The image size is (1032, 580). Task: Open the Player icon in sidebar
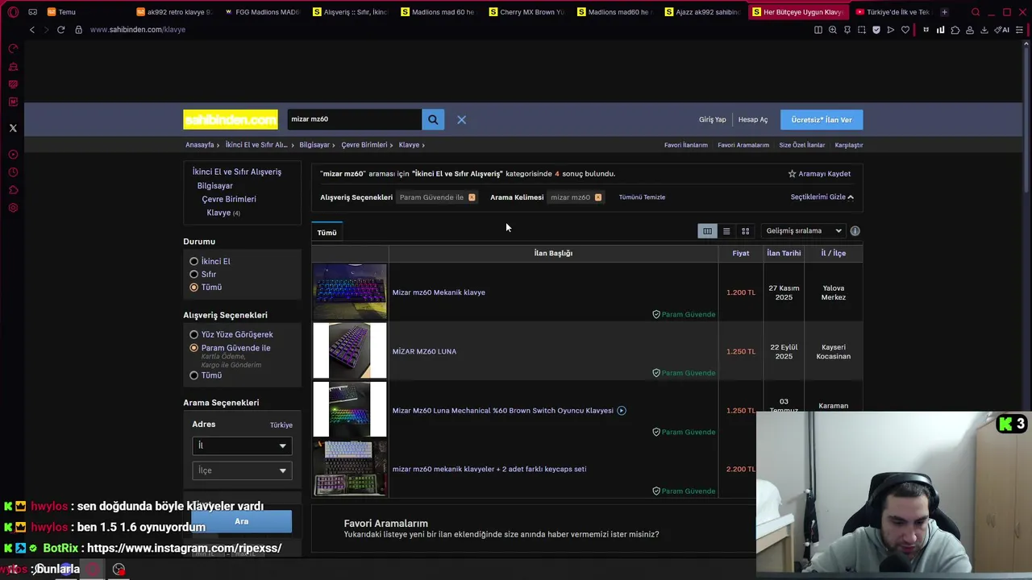point(13,154)
